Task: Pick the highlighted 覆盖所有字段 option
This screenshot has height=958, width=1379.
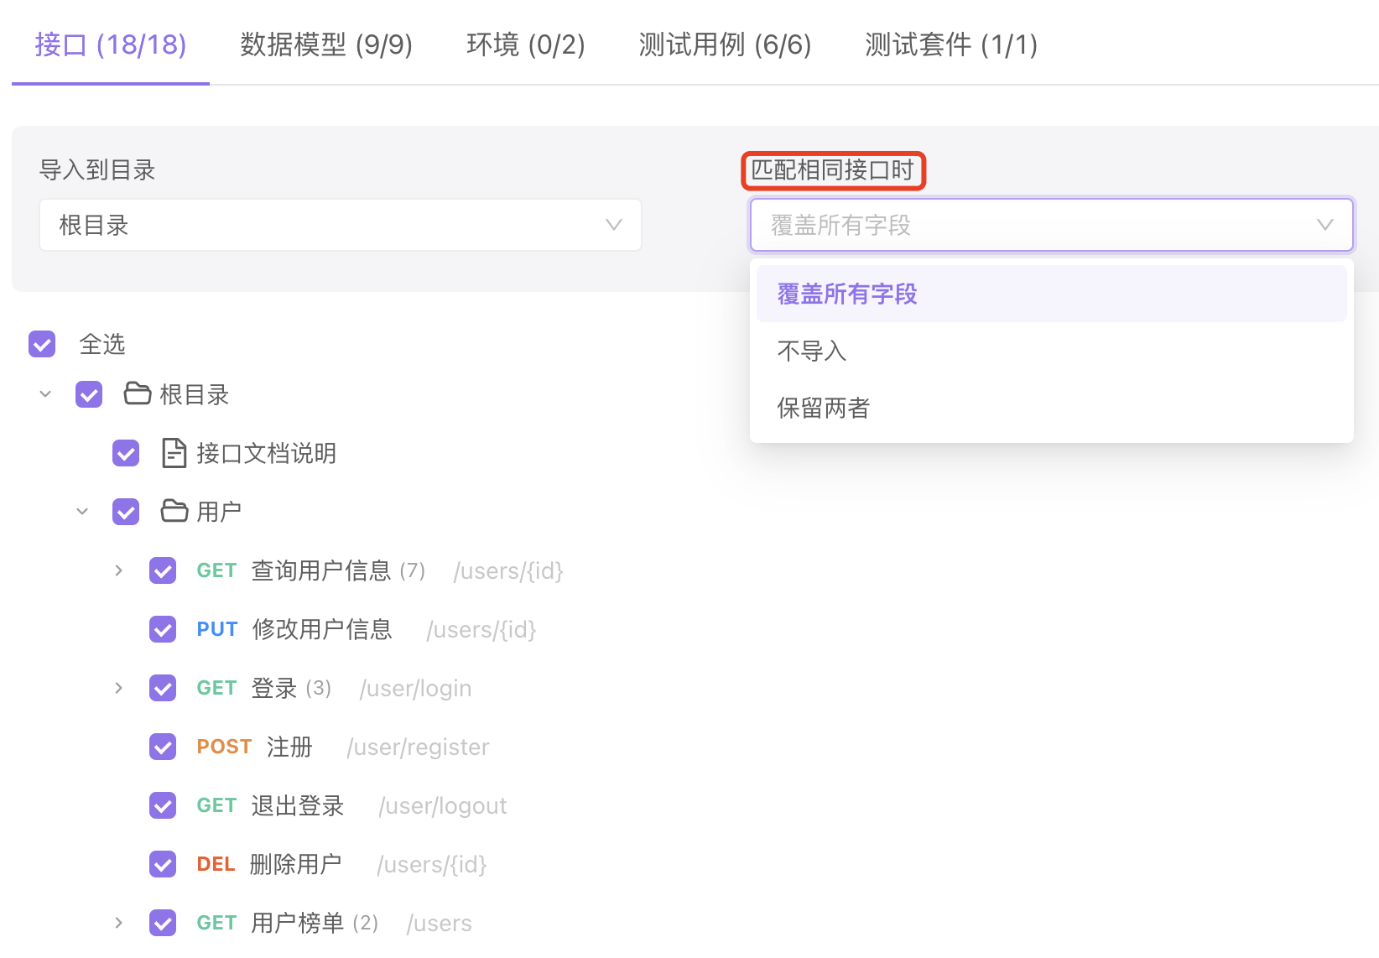Action: pyautogui.click(x=847, y=294)
